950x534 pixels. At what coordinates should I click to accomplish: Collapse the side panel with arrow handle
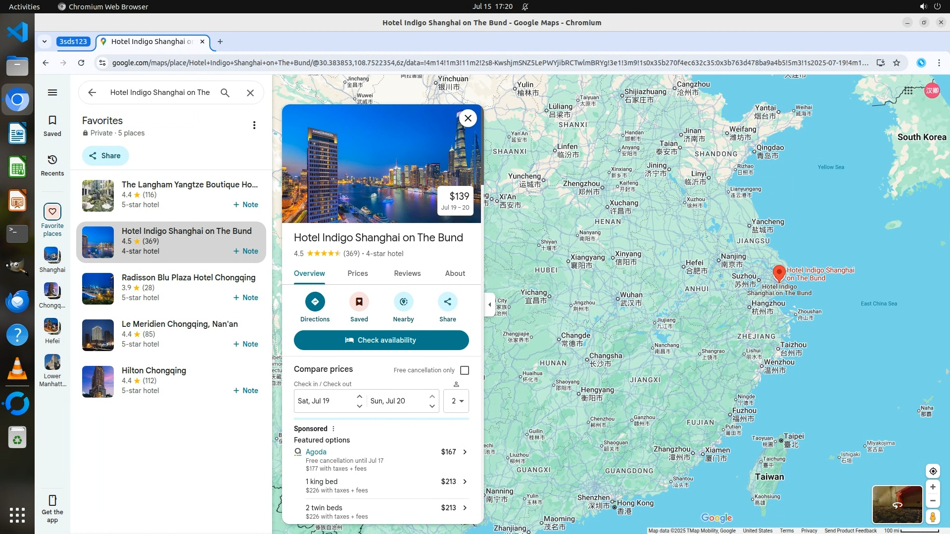pos(489,305)
